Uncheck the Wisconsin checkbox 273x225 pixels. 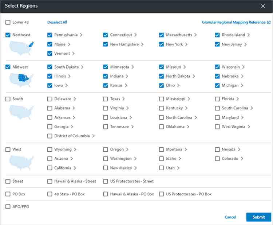click(x=217, y=67)
